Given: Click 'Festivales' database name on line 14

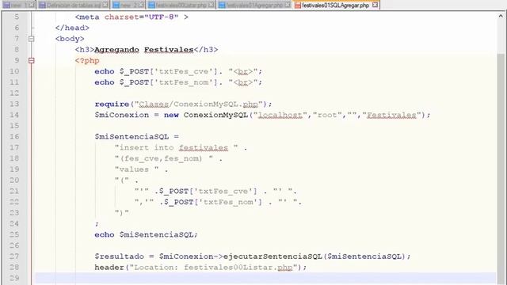Looking at the screenshot, I should coord(391,115).
